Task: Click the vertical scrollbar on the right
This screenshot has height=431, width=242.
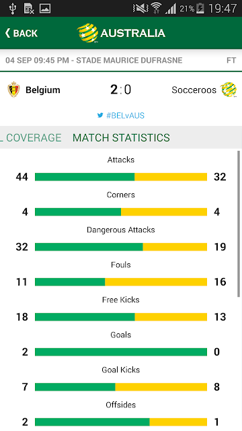Action: coord(239,224)
